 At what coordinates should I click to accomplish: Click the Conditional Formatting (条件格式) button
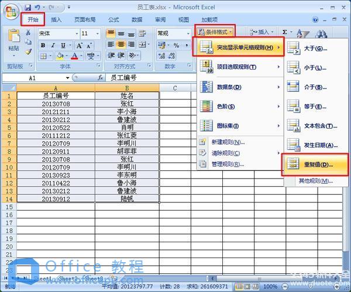[216, 32]
